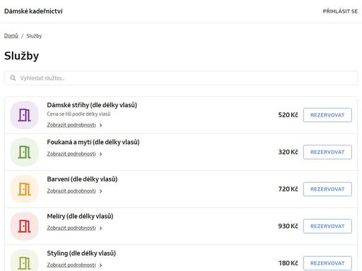Expand details chevron under Foukaná a mytí
This screenshot has height=271, width=362.
coord(100,154)
